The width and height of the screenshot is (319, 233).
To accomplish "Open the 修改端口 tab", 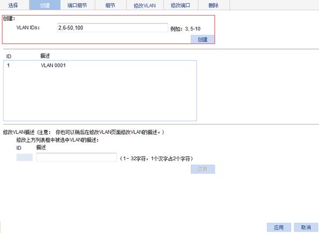I will (181, 5).
